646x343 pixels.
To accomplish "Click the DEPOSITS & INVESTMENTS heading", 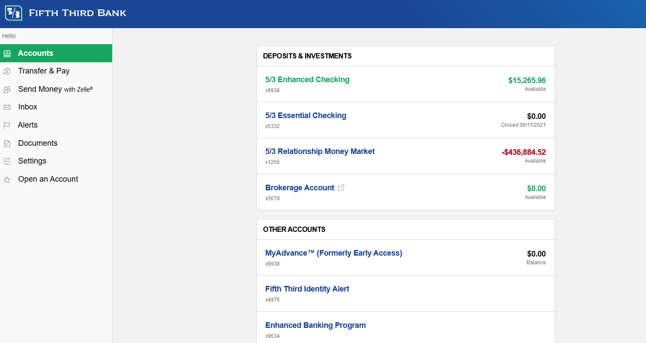I will tap(307, 56).
